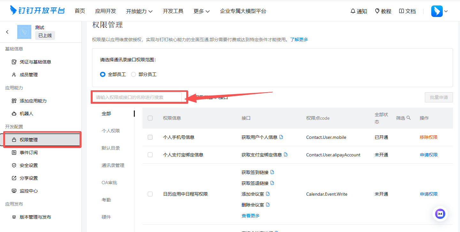The width and height of the screenshot is (460, 232).
Task: Click the Calendar.Event.Write code cell
Action: pyautogui.click(x=327, y=194)
